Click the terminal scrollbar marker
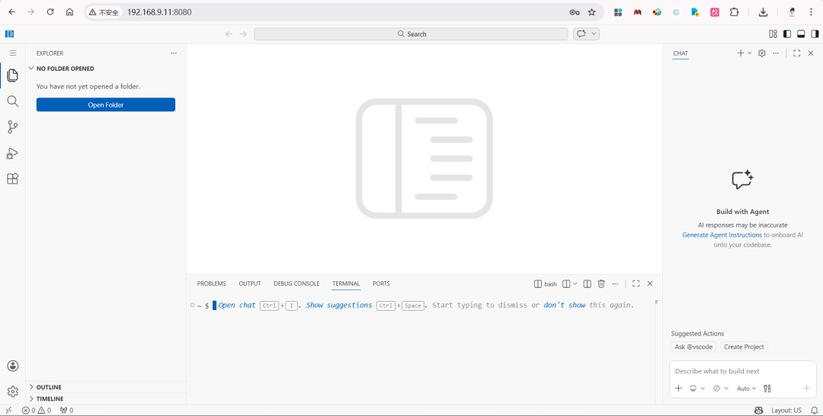Viewport: 823px width, 416px height. pyautogui.click(x=656, y=302)
